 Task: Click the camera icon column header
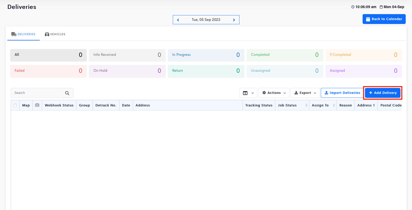pyautogui.click(x=37, y=105)
